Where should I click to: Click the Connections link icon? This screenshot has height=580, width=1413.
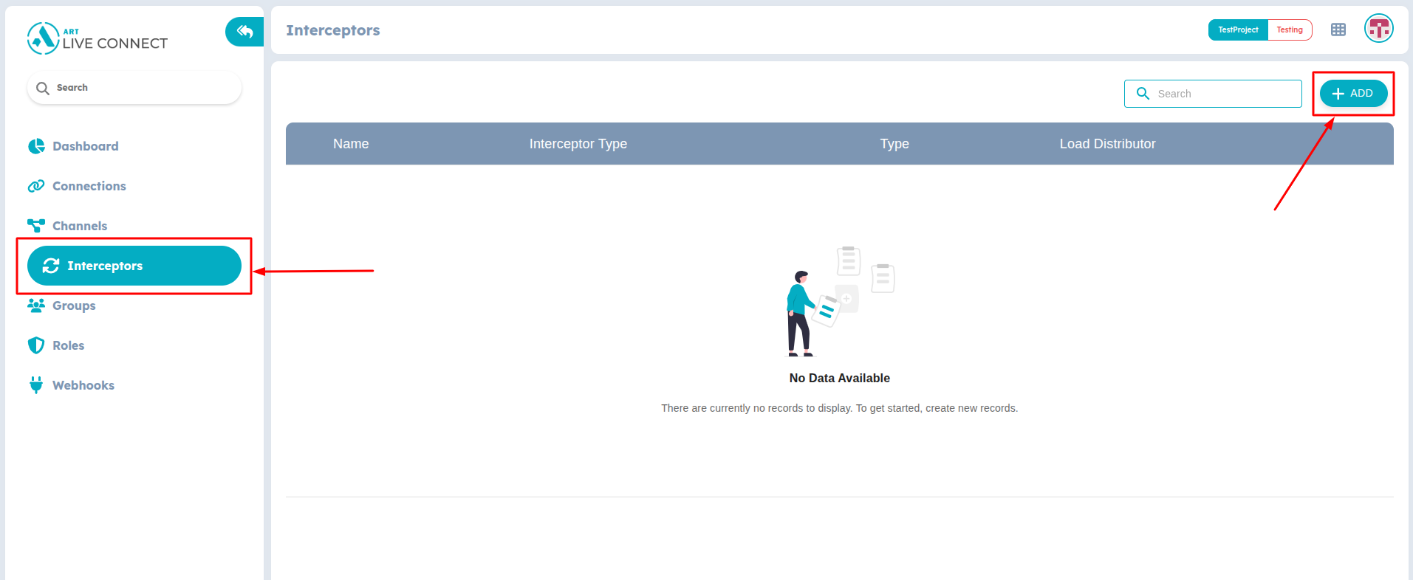tap(36, 186)
